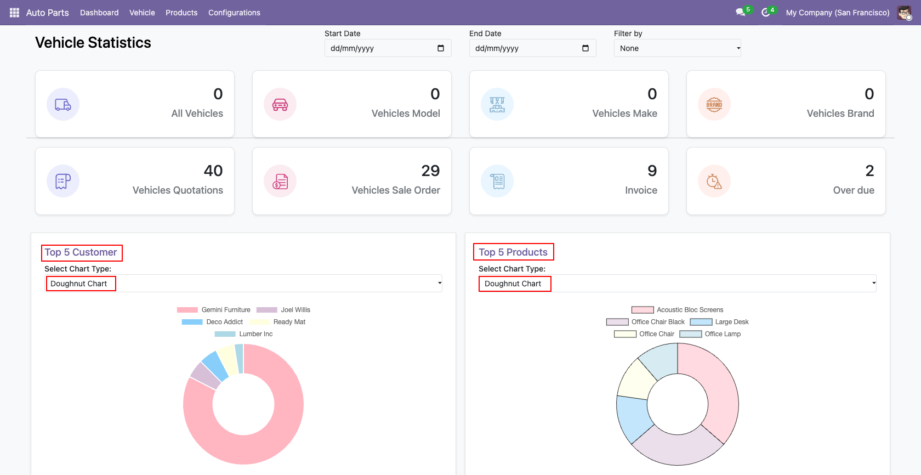Click the All Vehicles truck icon
Screen dimensions: 921x475
(63, 104)
